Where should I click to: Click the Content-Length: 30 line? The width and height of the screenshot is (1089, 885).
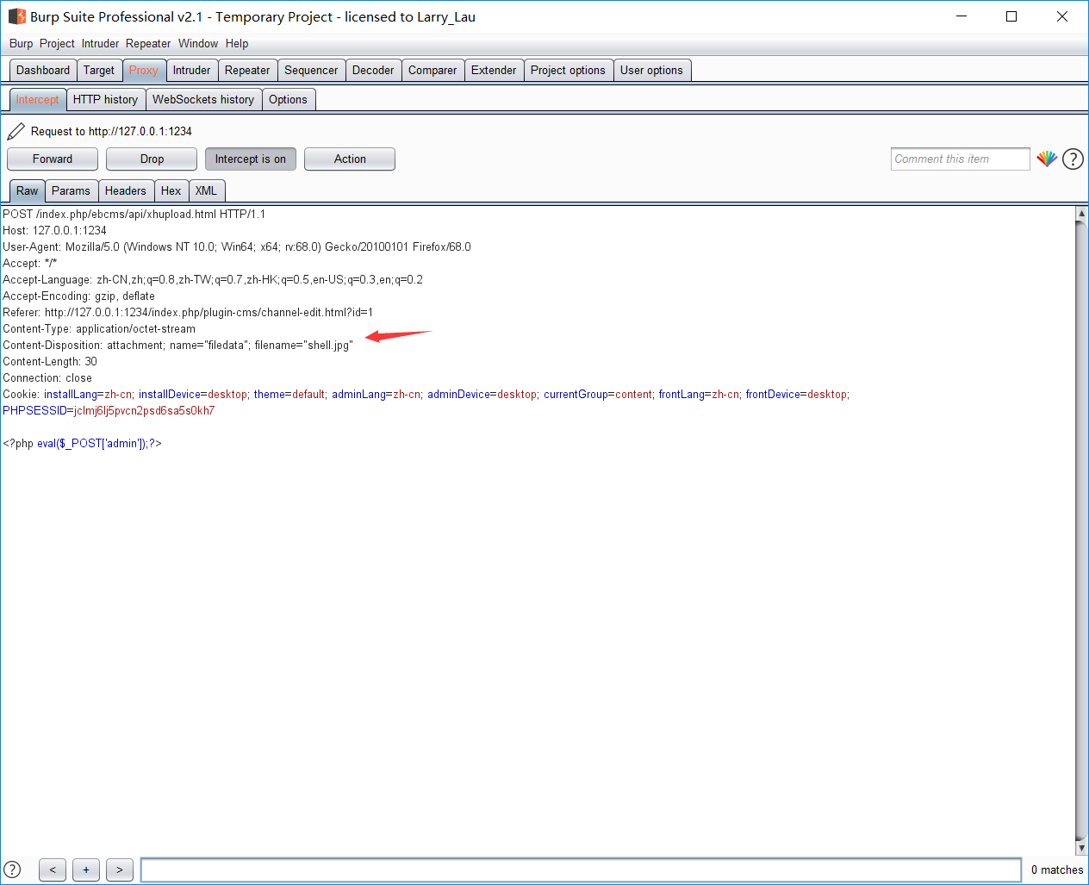point(50,361)
